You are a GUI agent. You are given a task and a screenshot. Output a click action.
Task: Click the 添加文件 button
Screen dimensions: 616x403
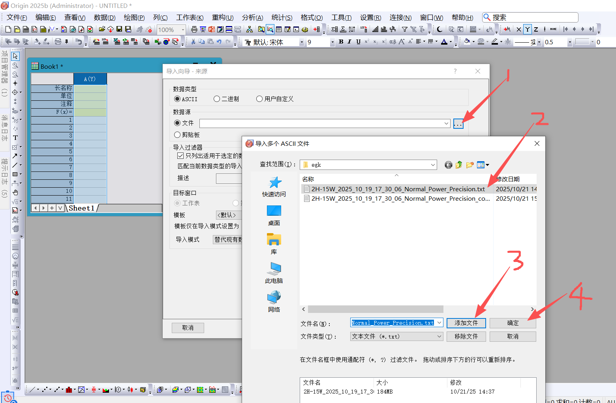466,323
